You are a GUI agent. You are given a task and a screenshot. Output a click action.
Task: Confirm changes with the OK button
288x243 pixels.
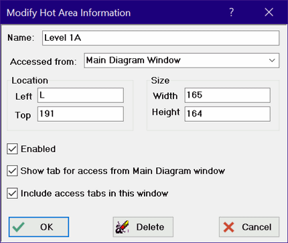tap(39, 227)
